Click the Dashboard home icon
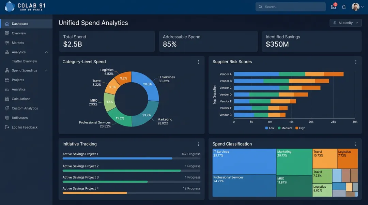 pos(7,24)
